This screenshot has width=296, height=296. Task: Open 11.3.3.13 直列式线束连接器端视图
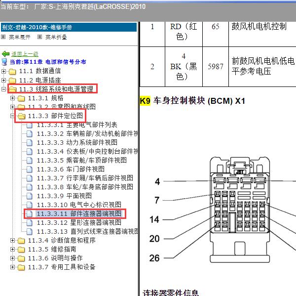pos(87,231)
